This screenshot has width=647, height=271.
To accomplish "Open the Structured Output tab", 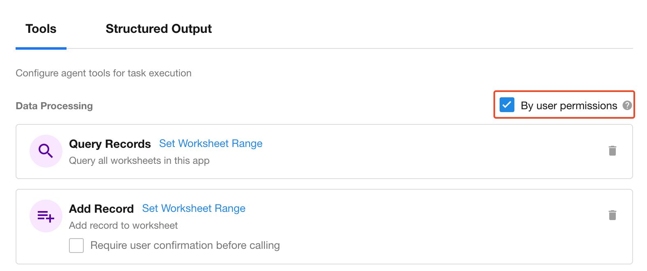I will [x=158, y=29].
